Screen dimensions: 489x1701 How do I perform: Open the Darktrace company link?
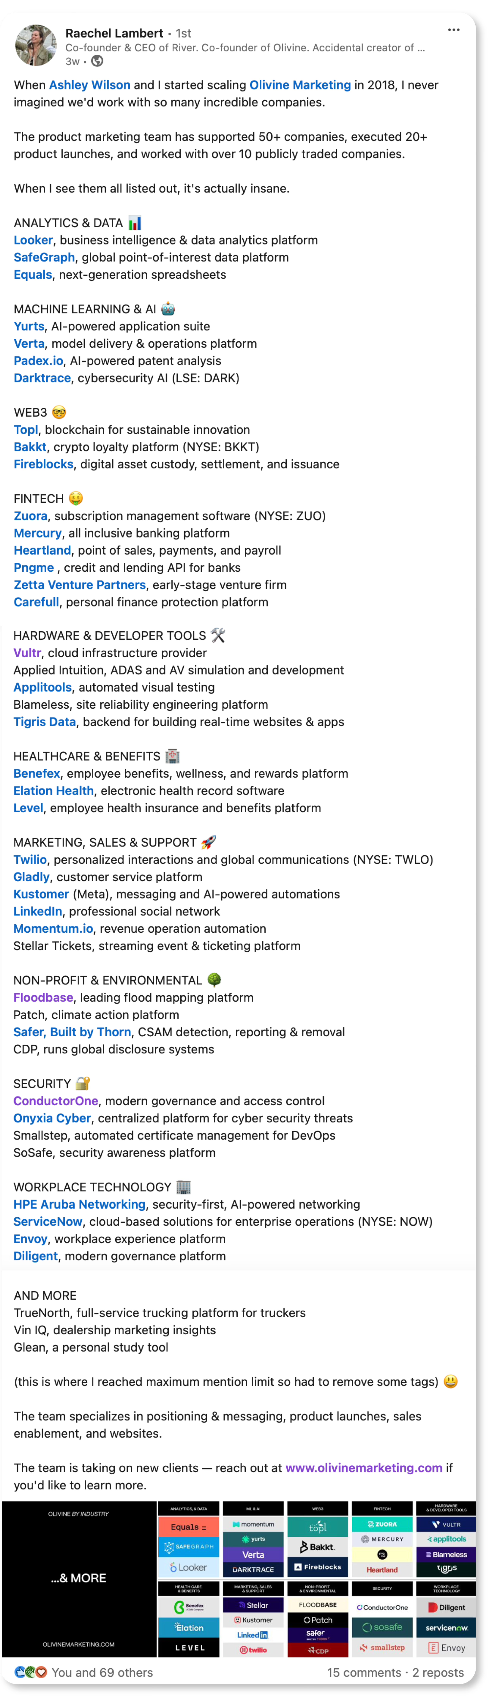click(42, 378)
